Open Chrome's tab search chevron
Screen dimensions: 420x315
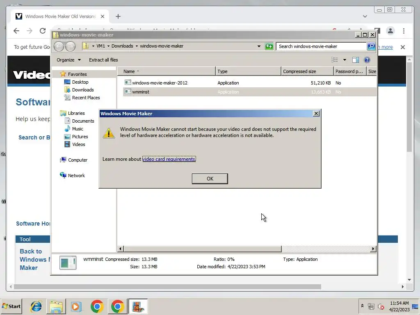pyautogui.click(x=365, y=16)
